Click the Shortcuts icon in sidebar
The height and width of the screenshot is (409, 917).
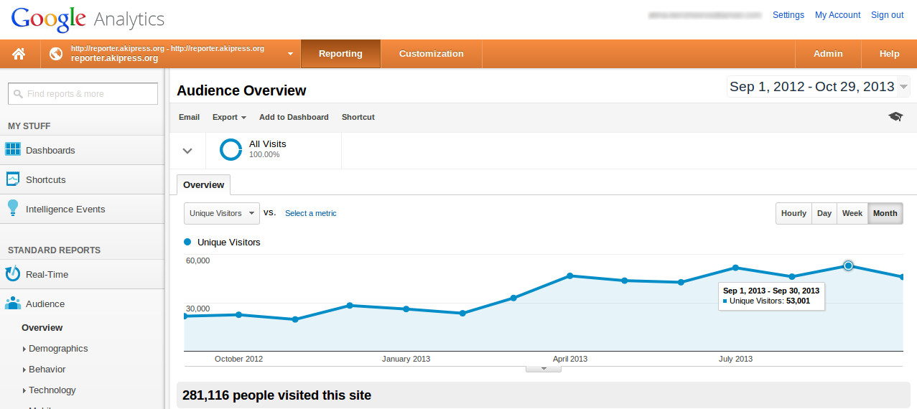click(13, 179)
